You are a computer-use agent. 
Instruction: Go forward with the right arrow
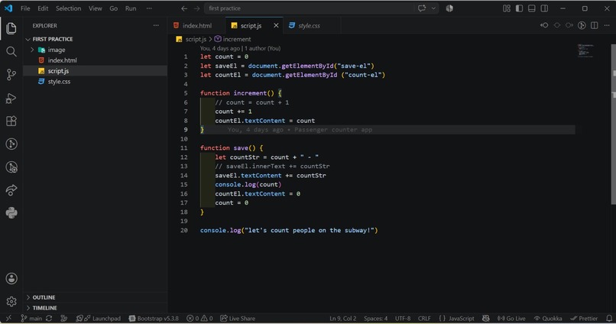click(197, 8)
